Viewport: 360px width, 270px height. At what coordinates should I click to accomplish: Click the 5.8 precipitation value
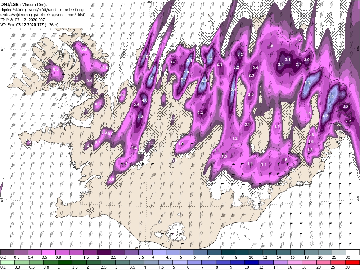[186, 72]
